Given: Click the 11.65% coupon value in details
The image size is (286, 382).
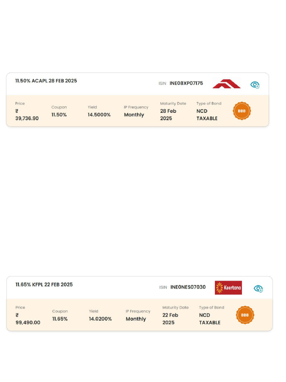Looking at the screenshot, I should [x=60, y=319].
